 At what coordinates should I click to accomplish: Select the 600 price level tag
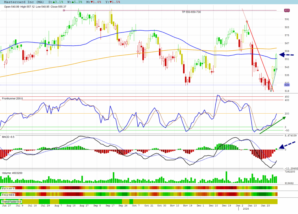pyautogui.click(x=287, y=10)
